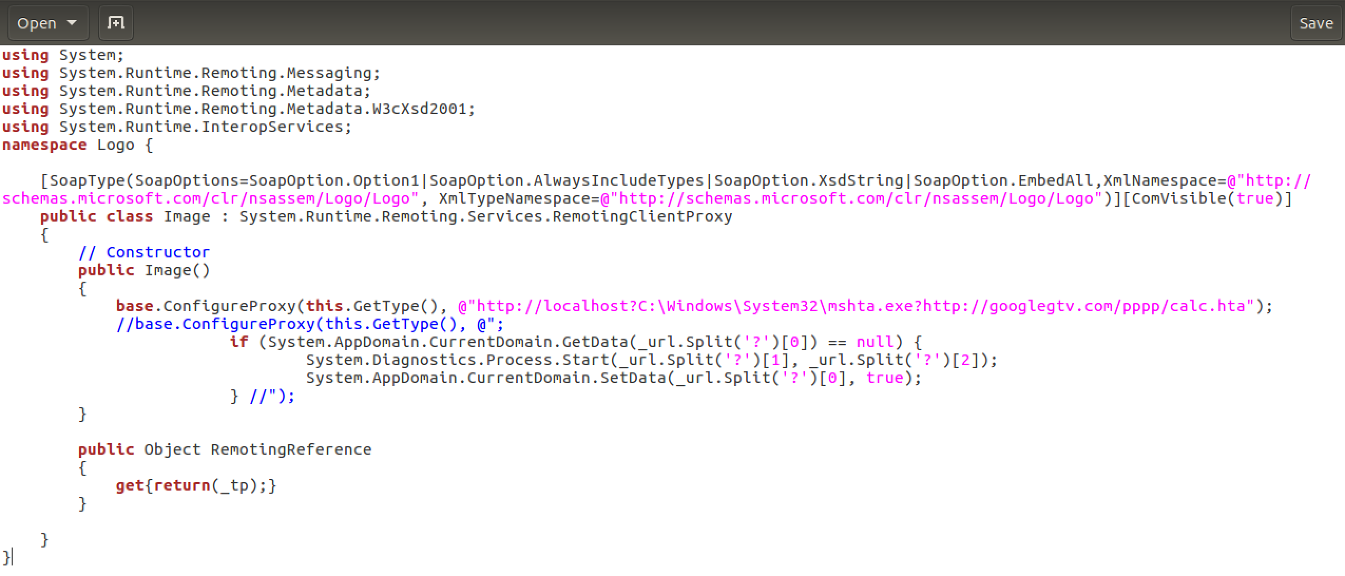Click 'InteropServices' in the using directive
The image size is (1345, 576).
point(272,127)
